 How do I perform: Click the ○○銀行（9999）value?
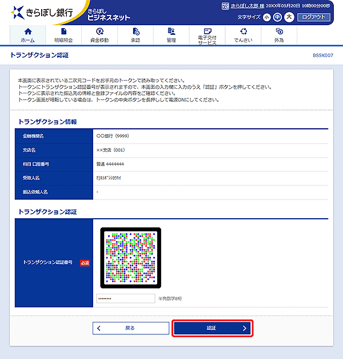[x=113, y=136]
